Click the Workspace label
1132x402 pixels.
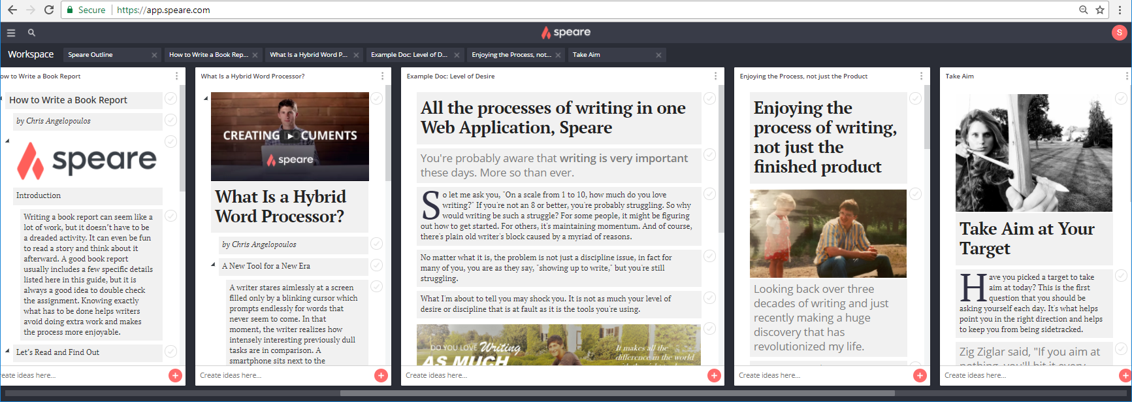coord(31,54)
